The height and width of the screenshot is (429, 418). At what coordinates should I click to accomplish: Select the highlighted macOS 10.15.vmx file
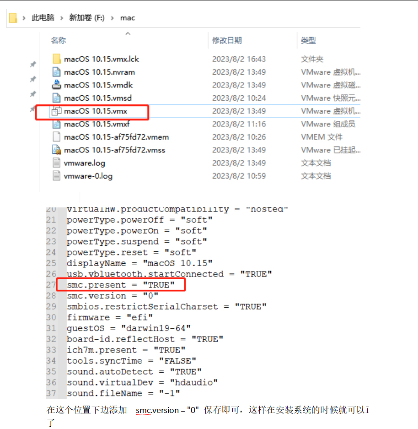point(96,111)
